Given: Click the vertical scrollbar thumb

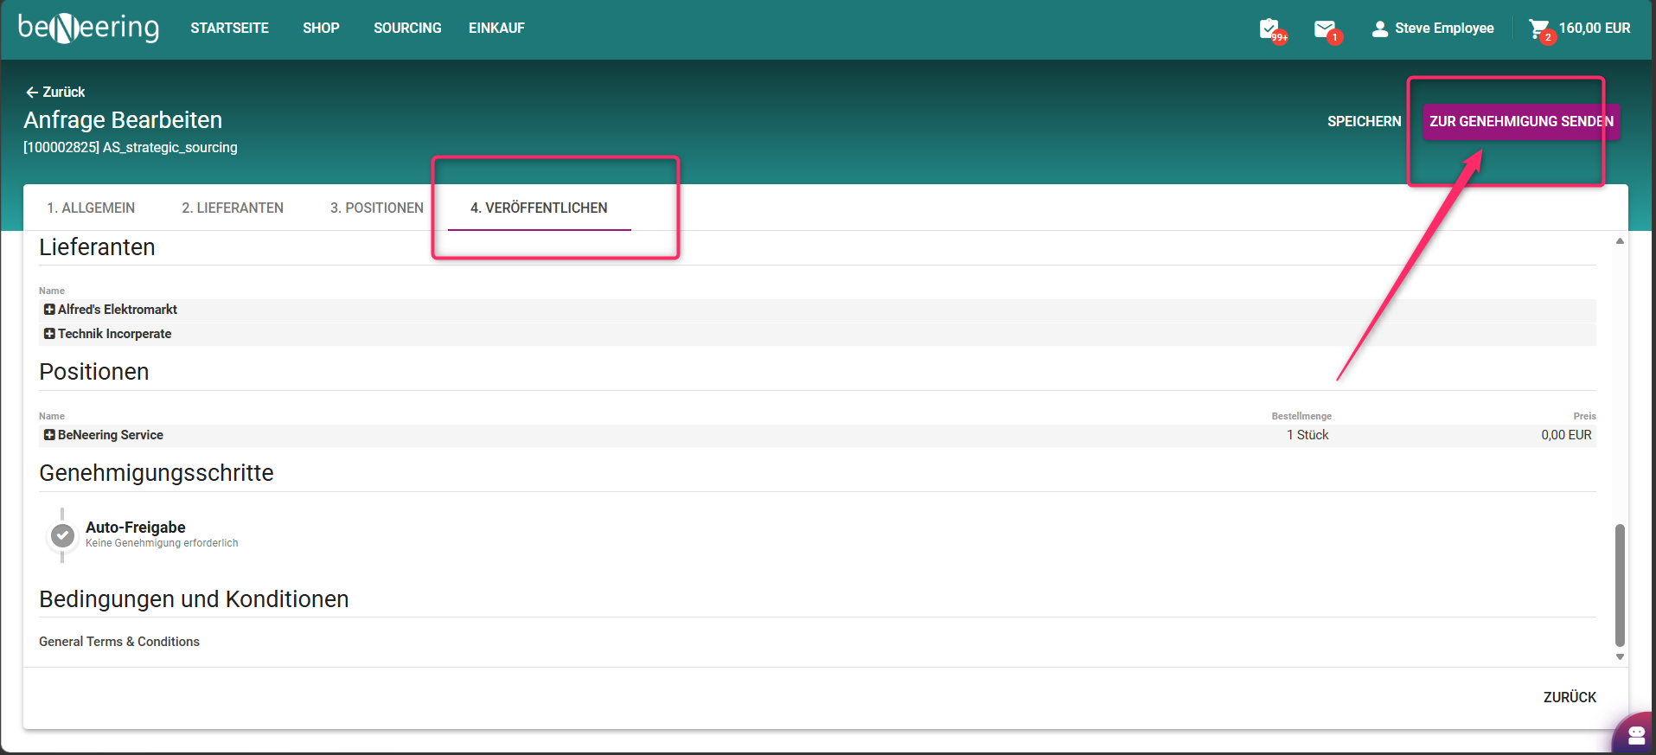Looking at the screenshot, I should pos(1620,585).
